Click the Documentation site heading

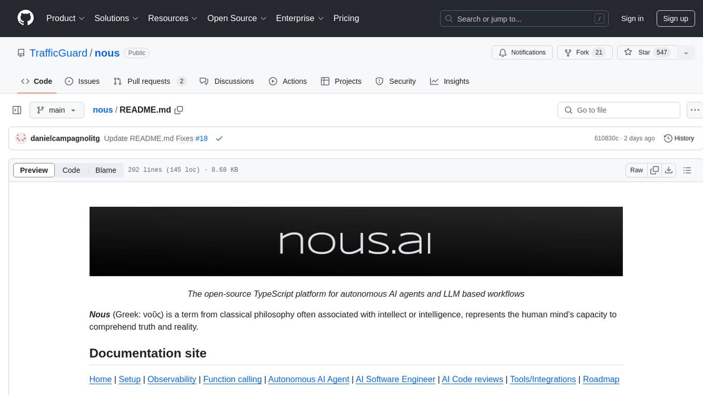pos(148,353)
